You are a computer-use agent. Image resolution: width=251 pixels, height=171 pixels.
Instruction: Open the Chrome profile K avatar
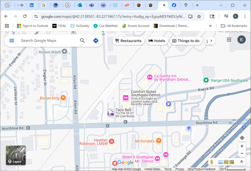click(x=235, y=16)
